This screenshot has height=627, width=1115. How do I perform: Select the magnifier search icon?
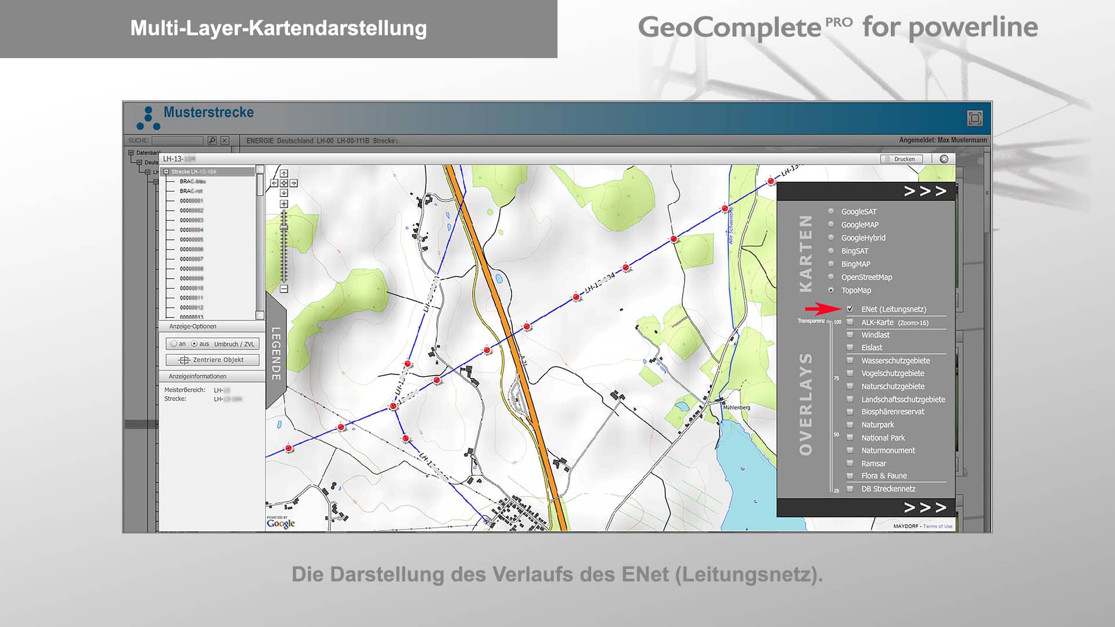212,139
